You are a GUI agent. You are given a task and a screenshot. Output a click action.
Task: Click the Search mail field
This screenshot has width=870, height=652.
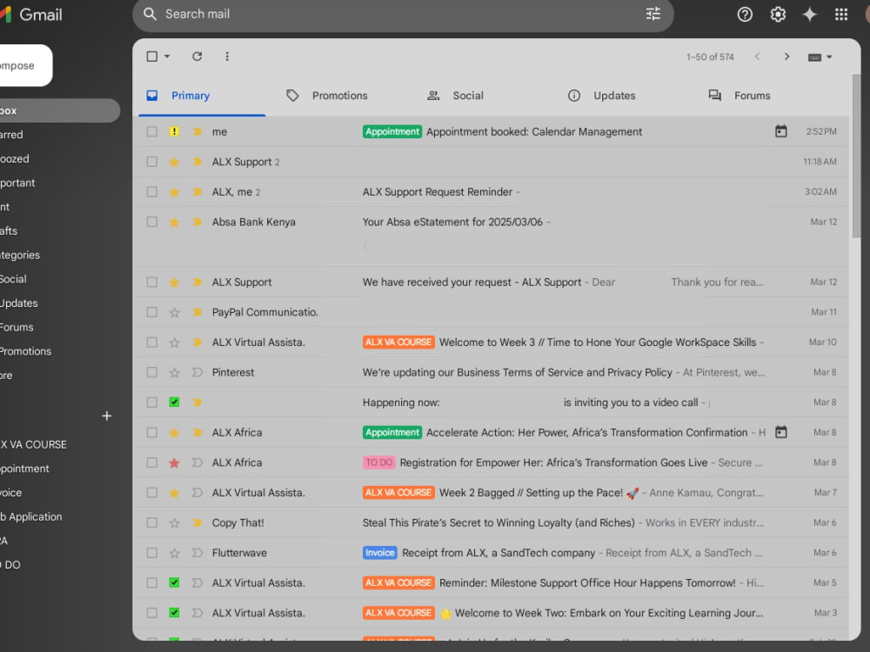(x=404, y=14)
